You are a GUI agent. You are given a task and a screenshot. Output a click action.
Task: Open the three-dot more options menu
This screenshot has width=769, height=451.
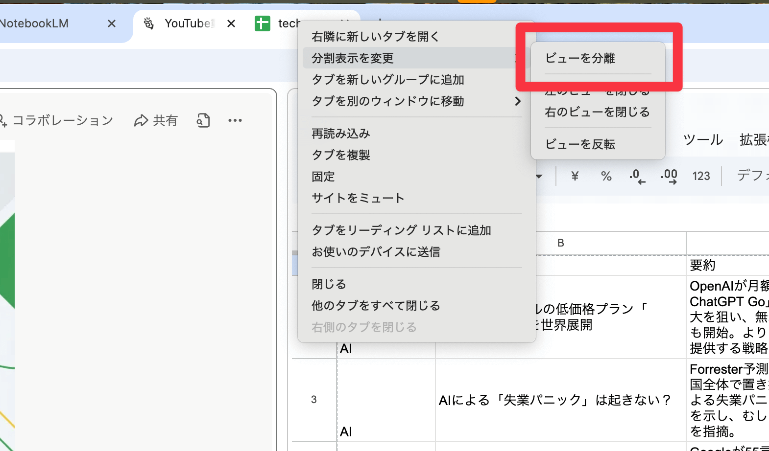click(235, 120)
